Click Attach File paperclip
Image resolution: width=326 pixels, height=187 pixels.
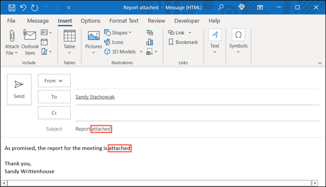pyautogui.click(x=12, y=43)
